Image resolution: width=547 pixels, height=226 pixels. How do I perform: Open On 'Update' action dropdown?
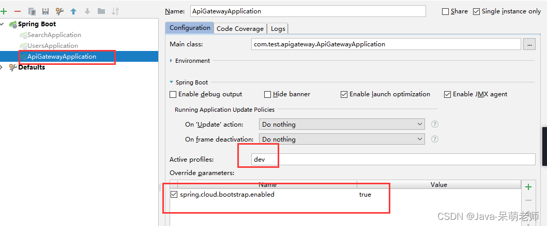(342, 124)
